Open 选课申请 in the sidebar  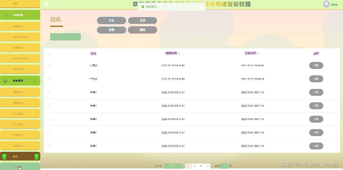click(x=20, y=92)
